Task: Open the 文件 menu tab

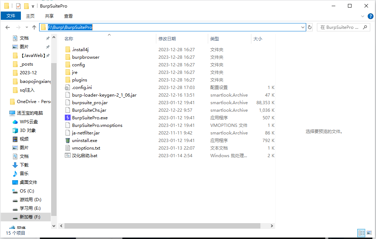Action: pos(11,16)
